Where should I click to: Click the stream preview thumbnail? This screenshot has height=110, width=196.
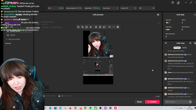[98, 57]
